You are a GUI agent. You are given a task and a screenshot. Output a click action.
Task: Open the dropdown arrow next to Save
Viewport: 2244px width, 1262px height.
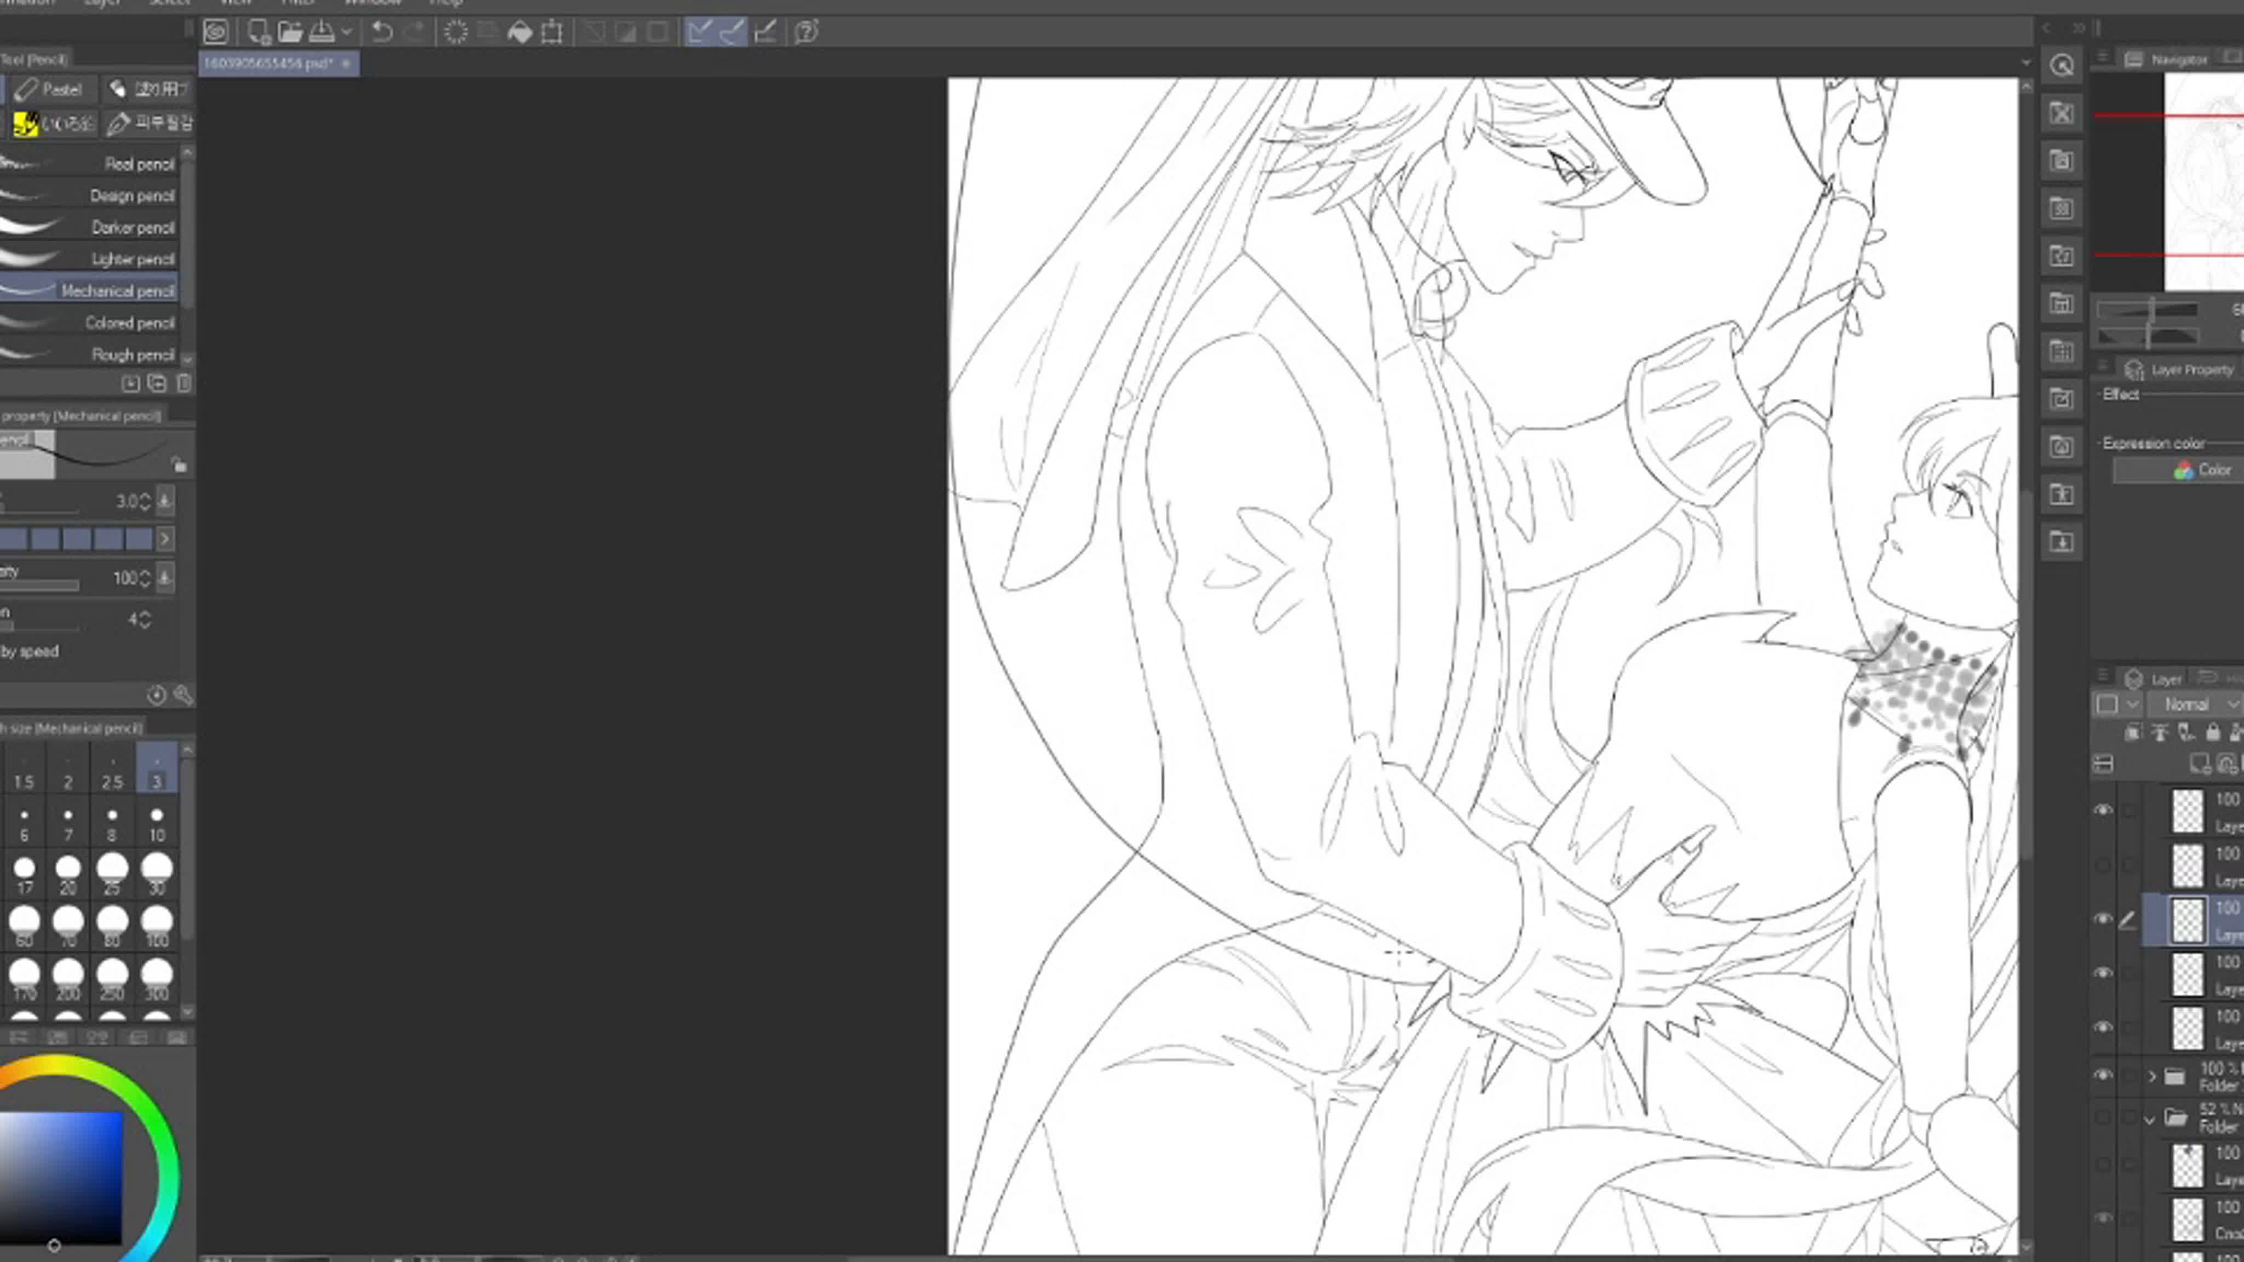pos(346,33)
